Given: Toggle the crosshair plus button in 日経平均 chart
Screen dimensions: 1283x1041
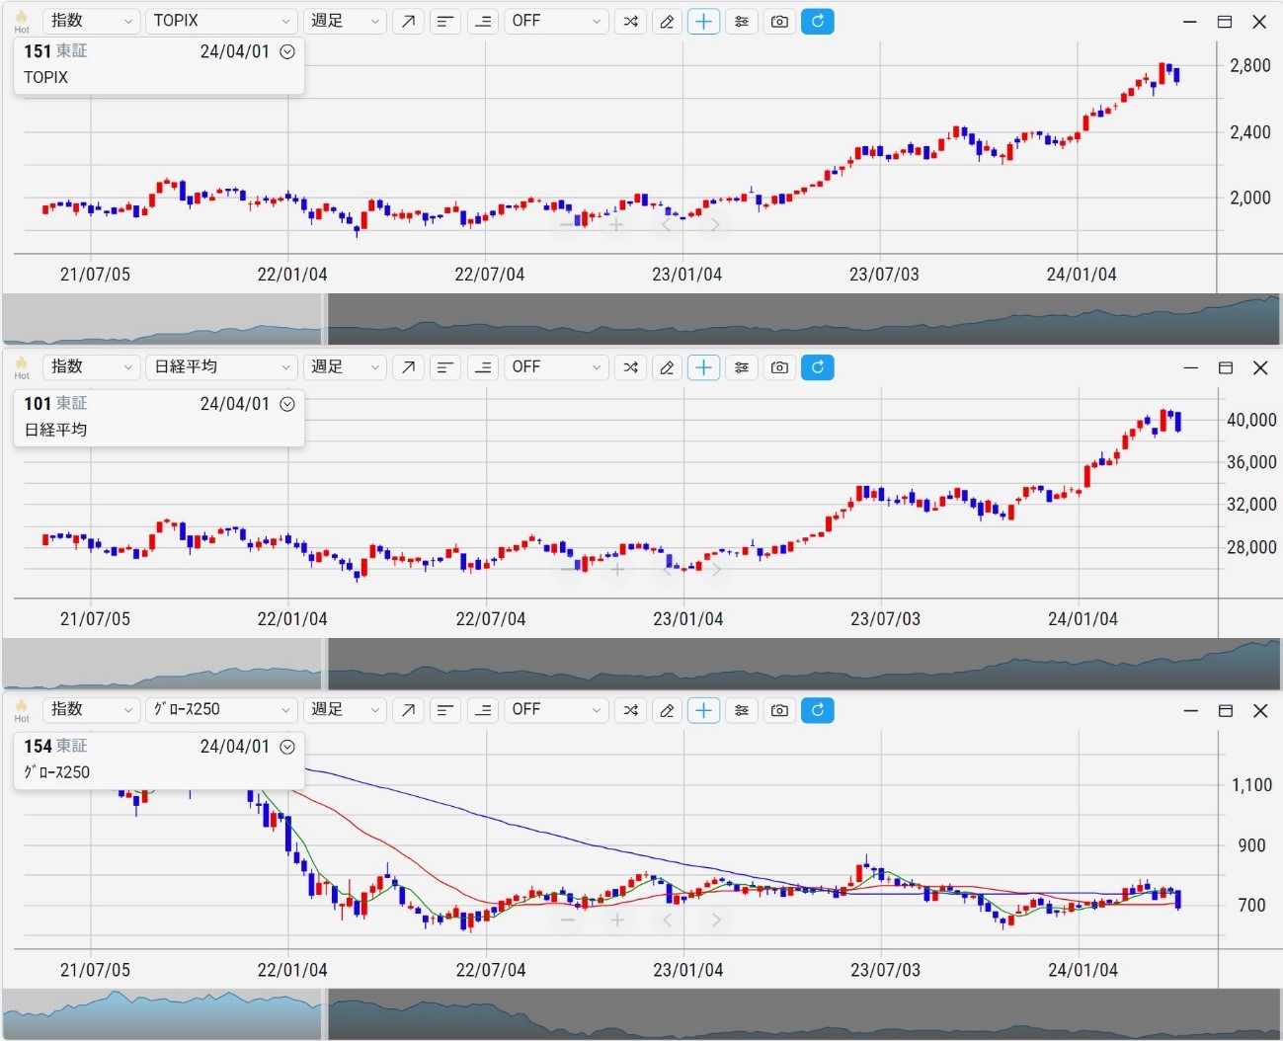Looking at the screenshot, I should pyautogui.click(x=703, y=367).
